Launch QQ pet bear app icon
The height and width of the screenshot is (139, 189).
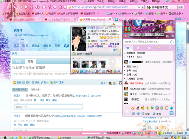(143, 108)
